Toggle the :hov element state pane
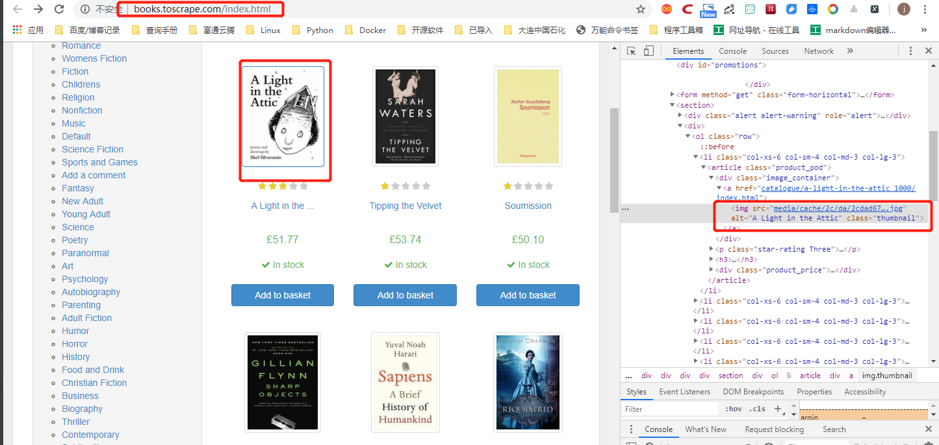 [734, 409]
